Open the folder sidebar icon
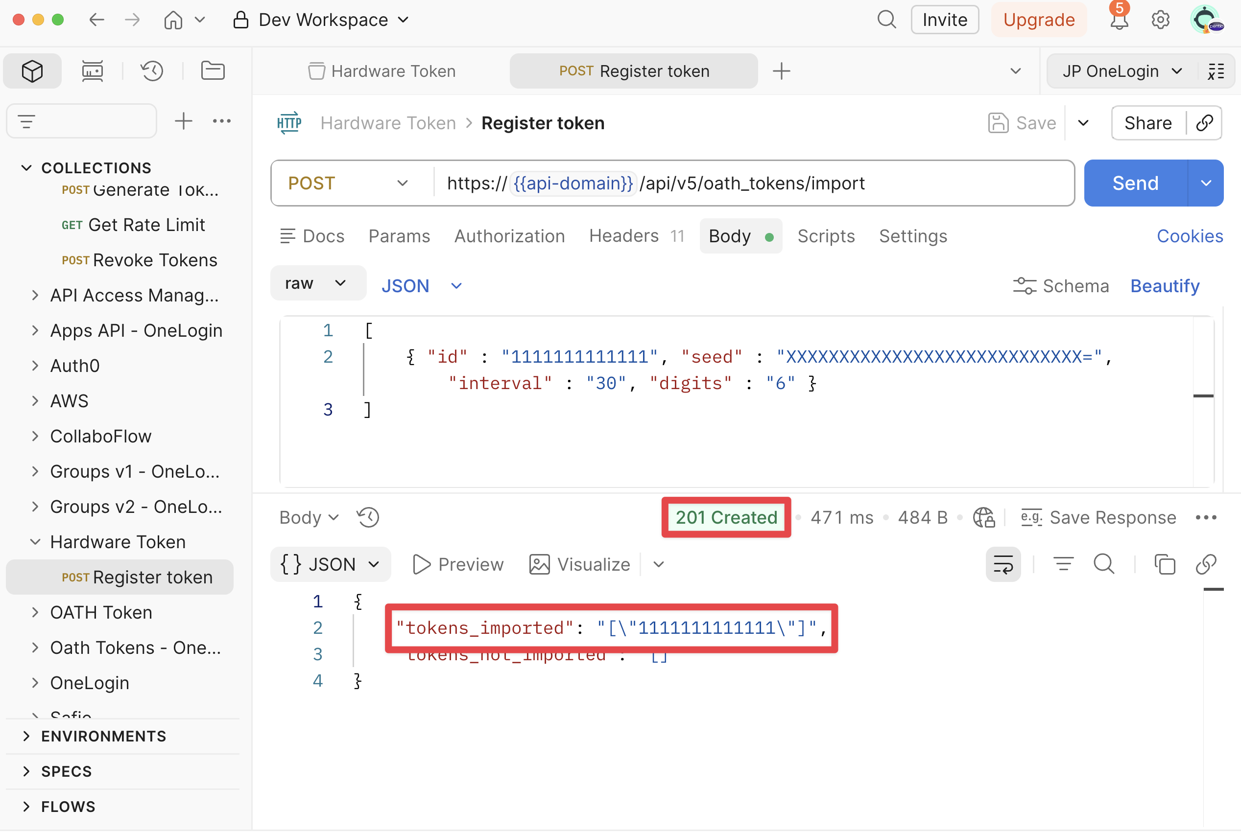Image resolution: width=1241 pixels, height=833 pixels. point(213,70)
